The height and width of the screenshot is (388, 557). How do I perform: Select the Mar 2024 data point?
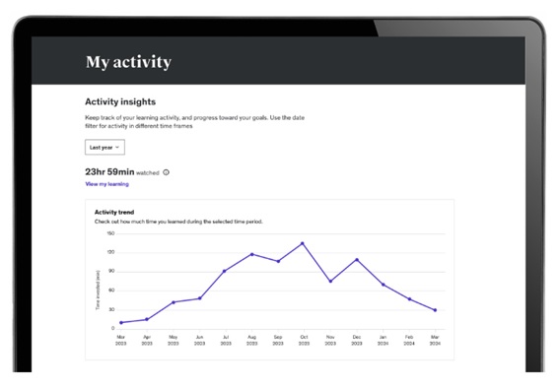[x=435, y=310]
